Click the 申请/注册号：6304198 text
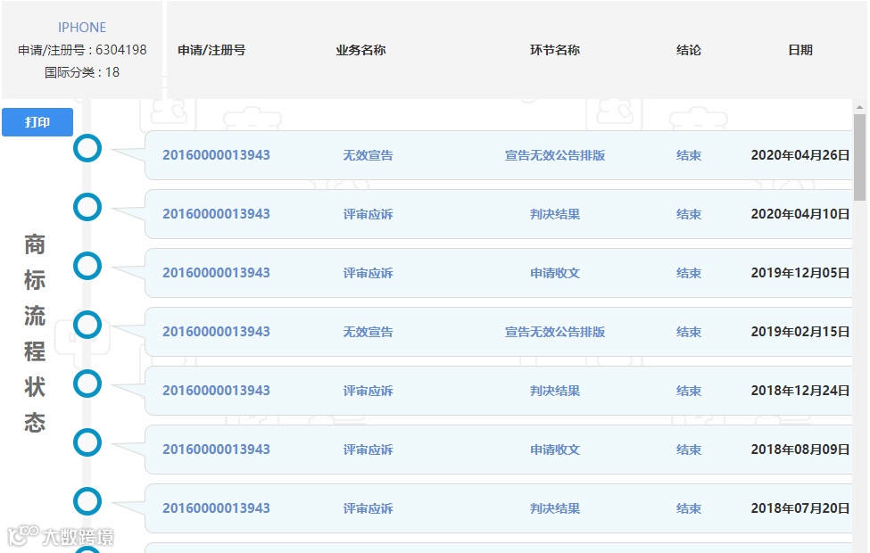Screen dimensions: 870x553 82,50
